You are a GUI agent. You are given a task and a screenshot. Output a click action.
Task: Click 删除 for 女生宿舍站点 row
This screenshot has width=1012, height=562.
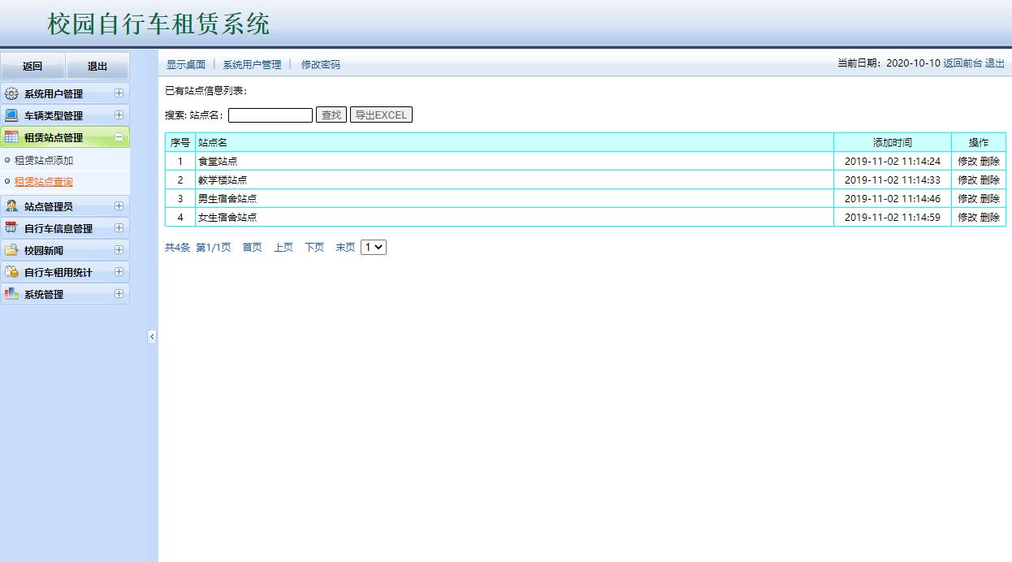coord(991,217)
